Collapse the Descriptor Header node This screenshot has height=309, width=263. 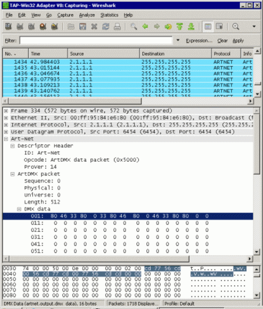tap(13, 146)
